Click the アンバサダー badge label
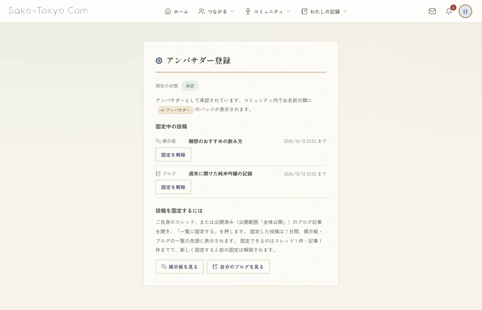 click(178, 110)
